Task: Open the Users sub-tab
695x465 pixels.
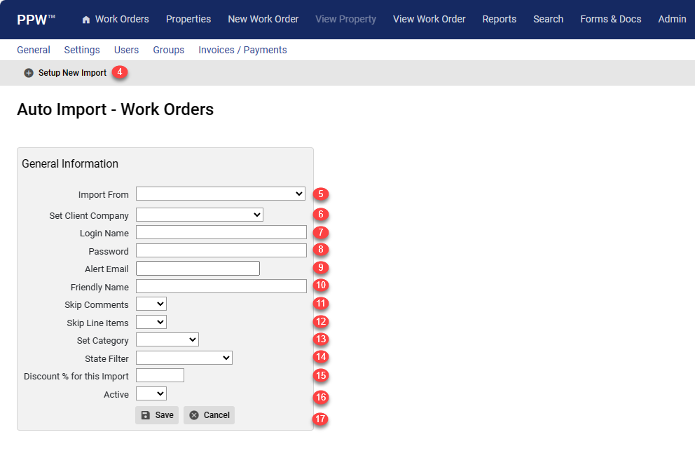Action: tap(126, 50)
